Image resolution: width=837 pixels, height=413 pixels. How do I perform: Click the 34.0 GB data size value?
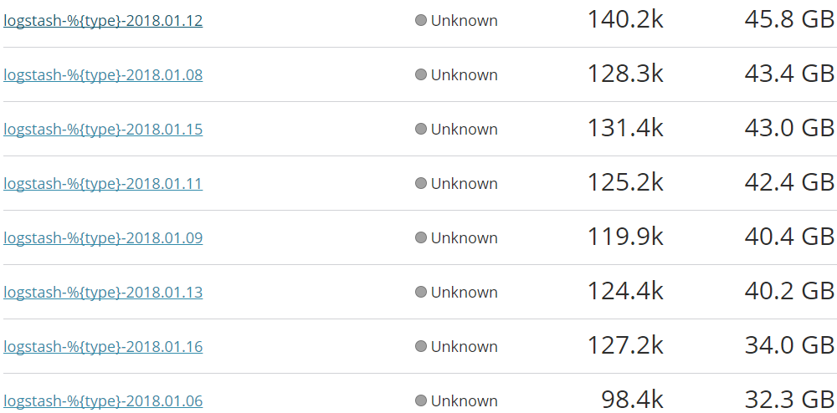(789, 346)
